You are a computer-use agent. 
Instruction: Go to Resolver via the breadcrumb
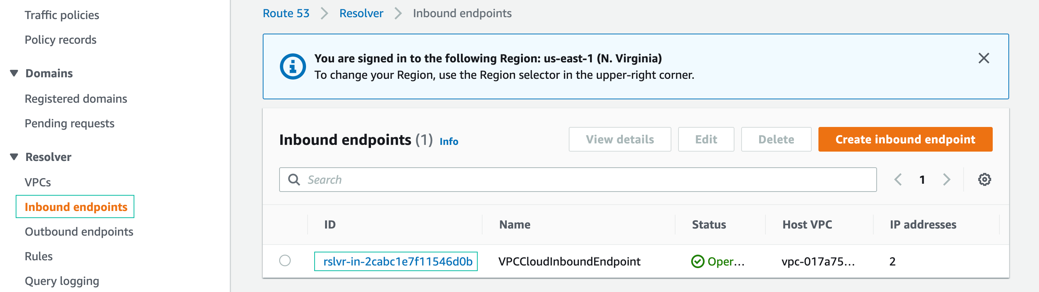[x=361, y=13]
